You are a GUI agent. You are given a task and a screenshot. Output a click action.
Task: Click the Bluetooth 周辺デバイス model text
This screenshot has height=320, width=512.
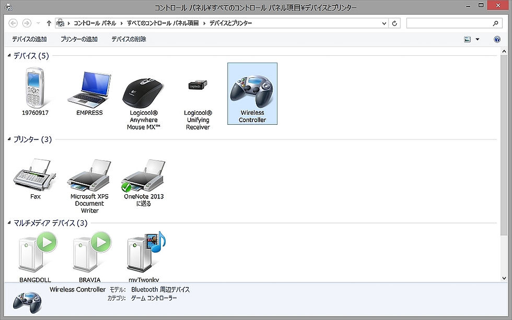click(160, 289)
